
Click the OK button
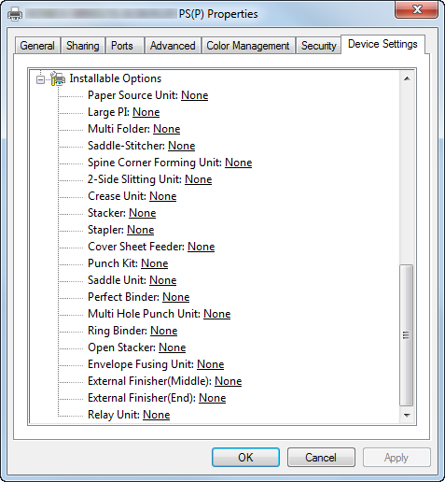(x=245, y=458)
